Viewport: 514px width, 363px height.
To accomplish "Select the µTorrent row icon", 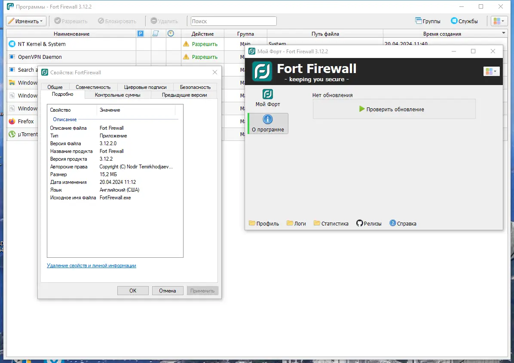I will click(12, 134).
